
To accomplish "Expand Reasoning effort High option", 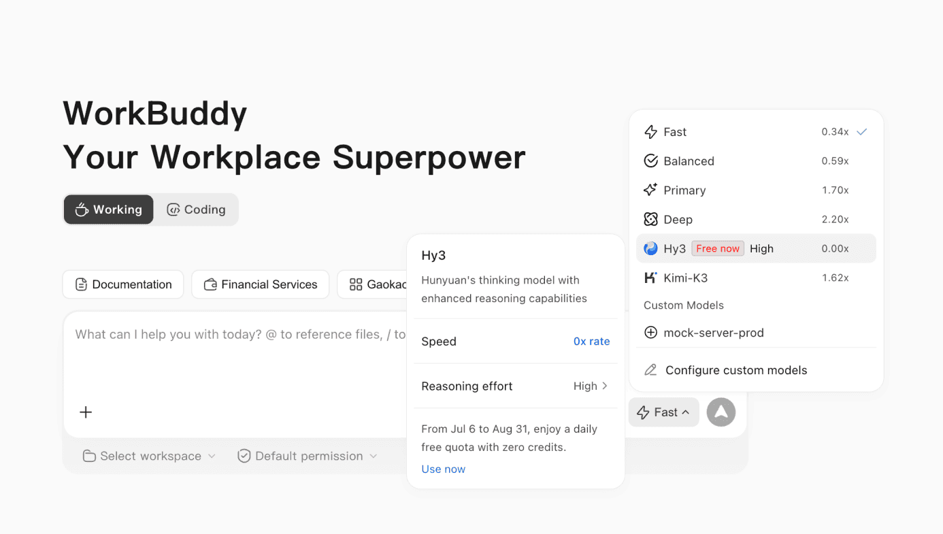I will point(515,386).
